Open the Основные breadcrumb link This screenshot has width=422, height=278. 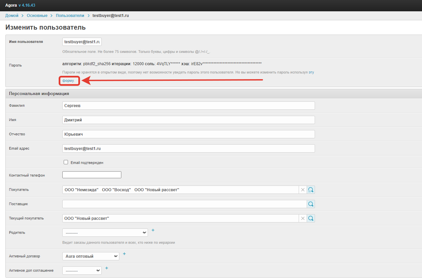(37, 16)
